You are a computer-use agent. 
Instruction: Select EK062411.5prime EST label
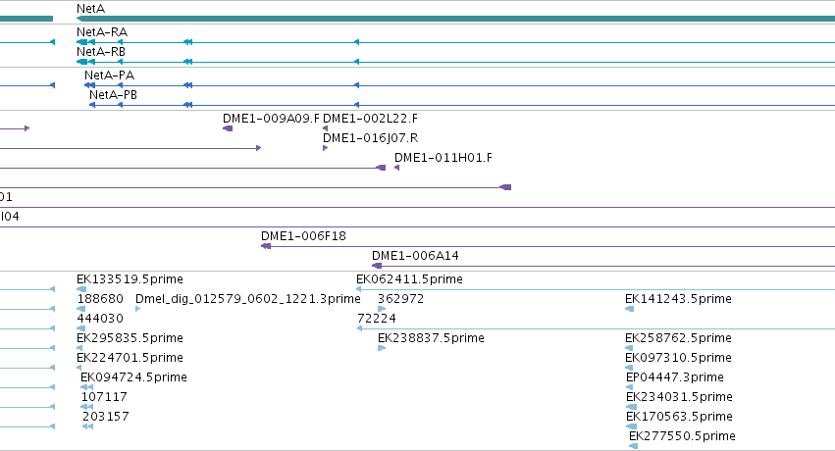click(x=409, y=279)
